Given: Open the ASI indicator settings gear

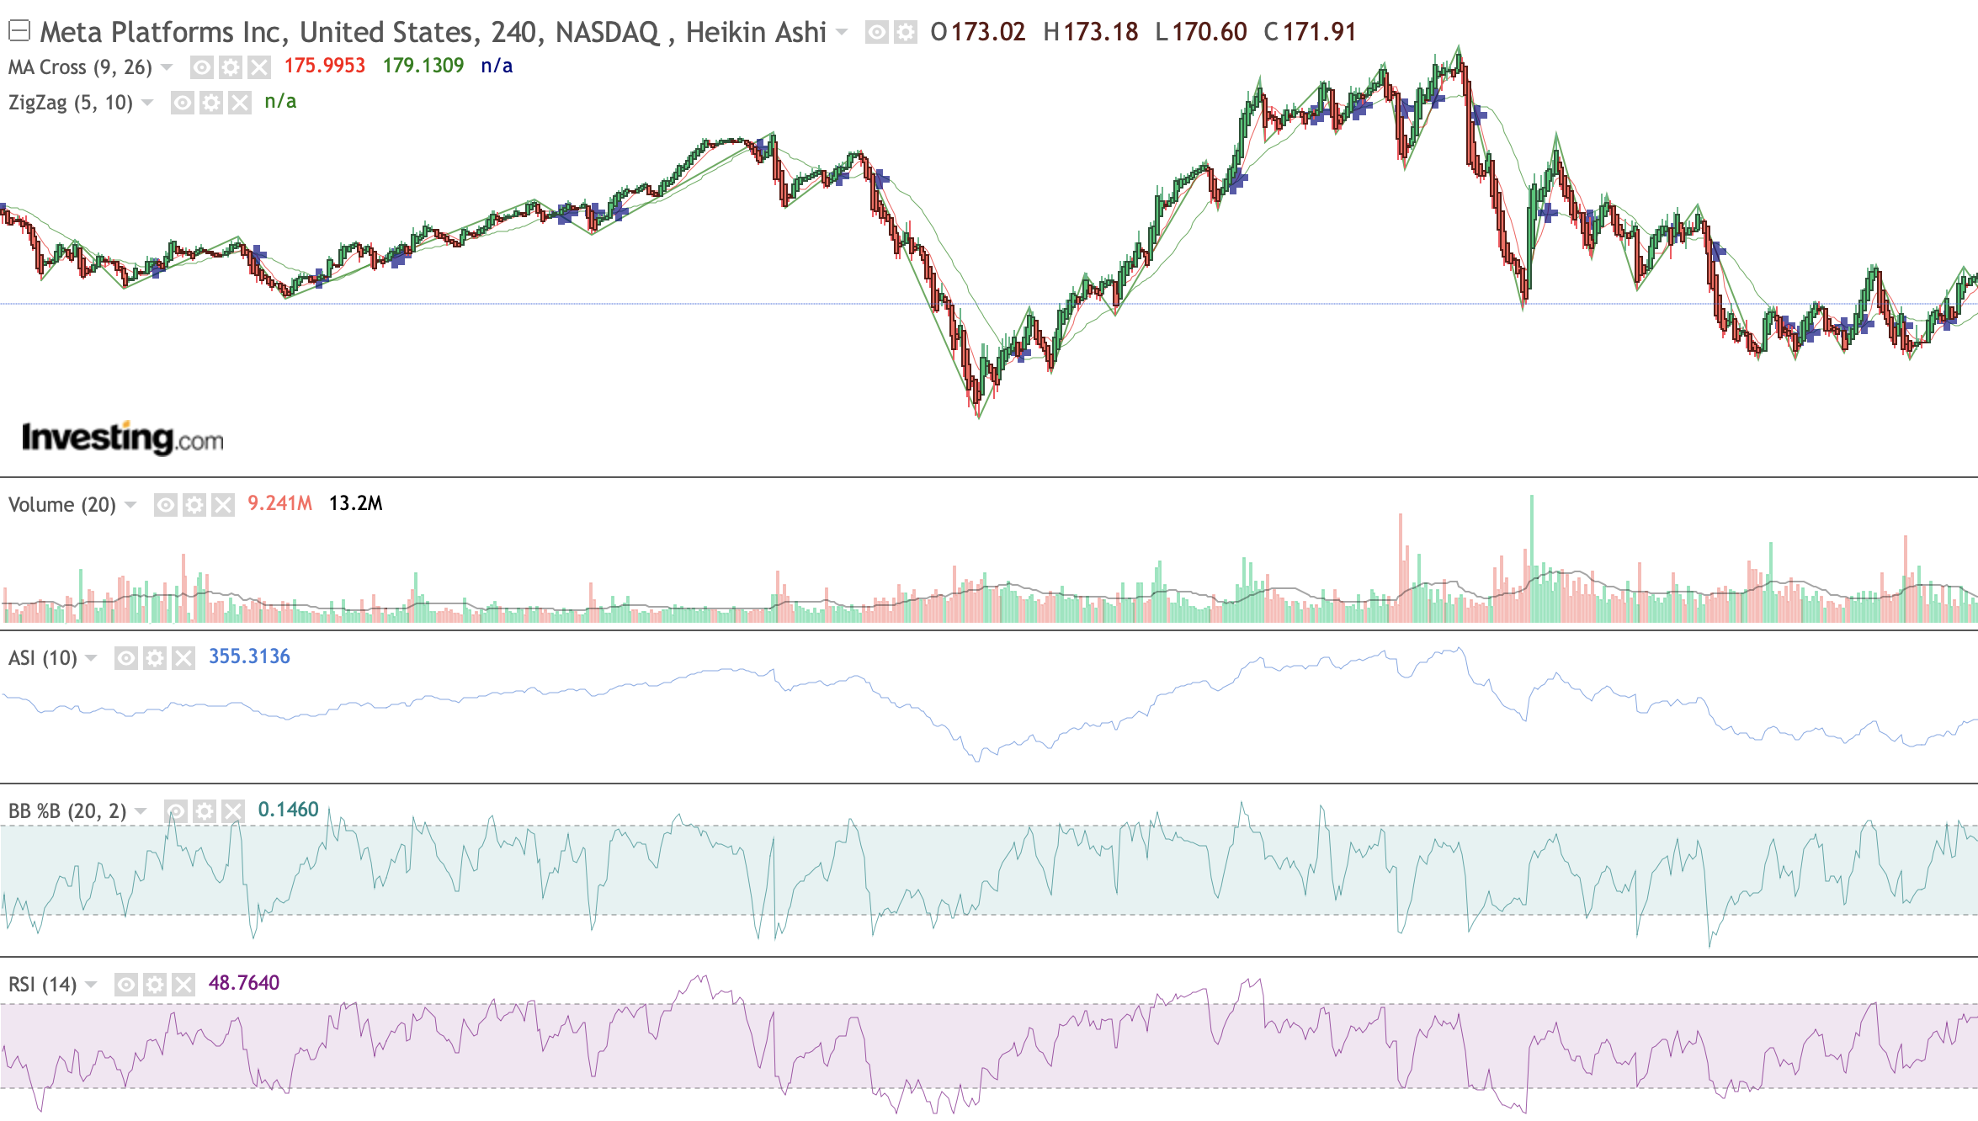Looking at the screenshot, I should coord(155,658).
